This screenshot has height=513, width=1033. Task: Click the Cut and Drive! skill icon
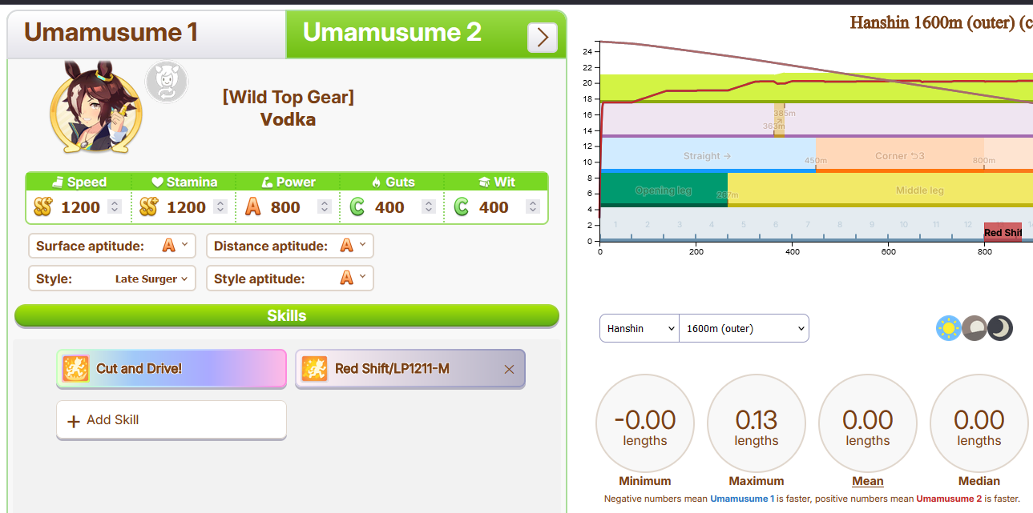tap(75, 369)
